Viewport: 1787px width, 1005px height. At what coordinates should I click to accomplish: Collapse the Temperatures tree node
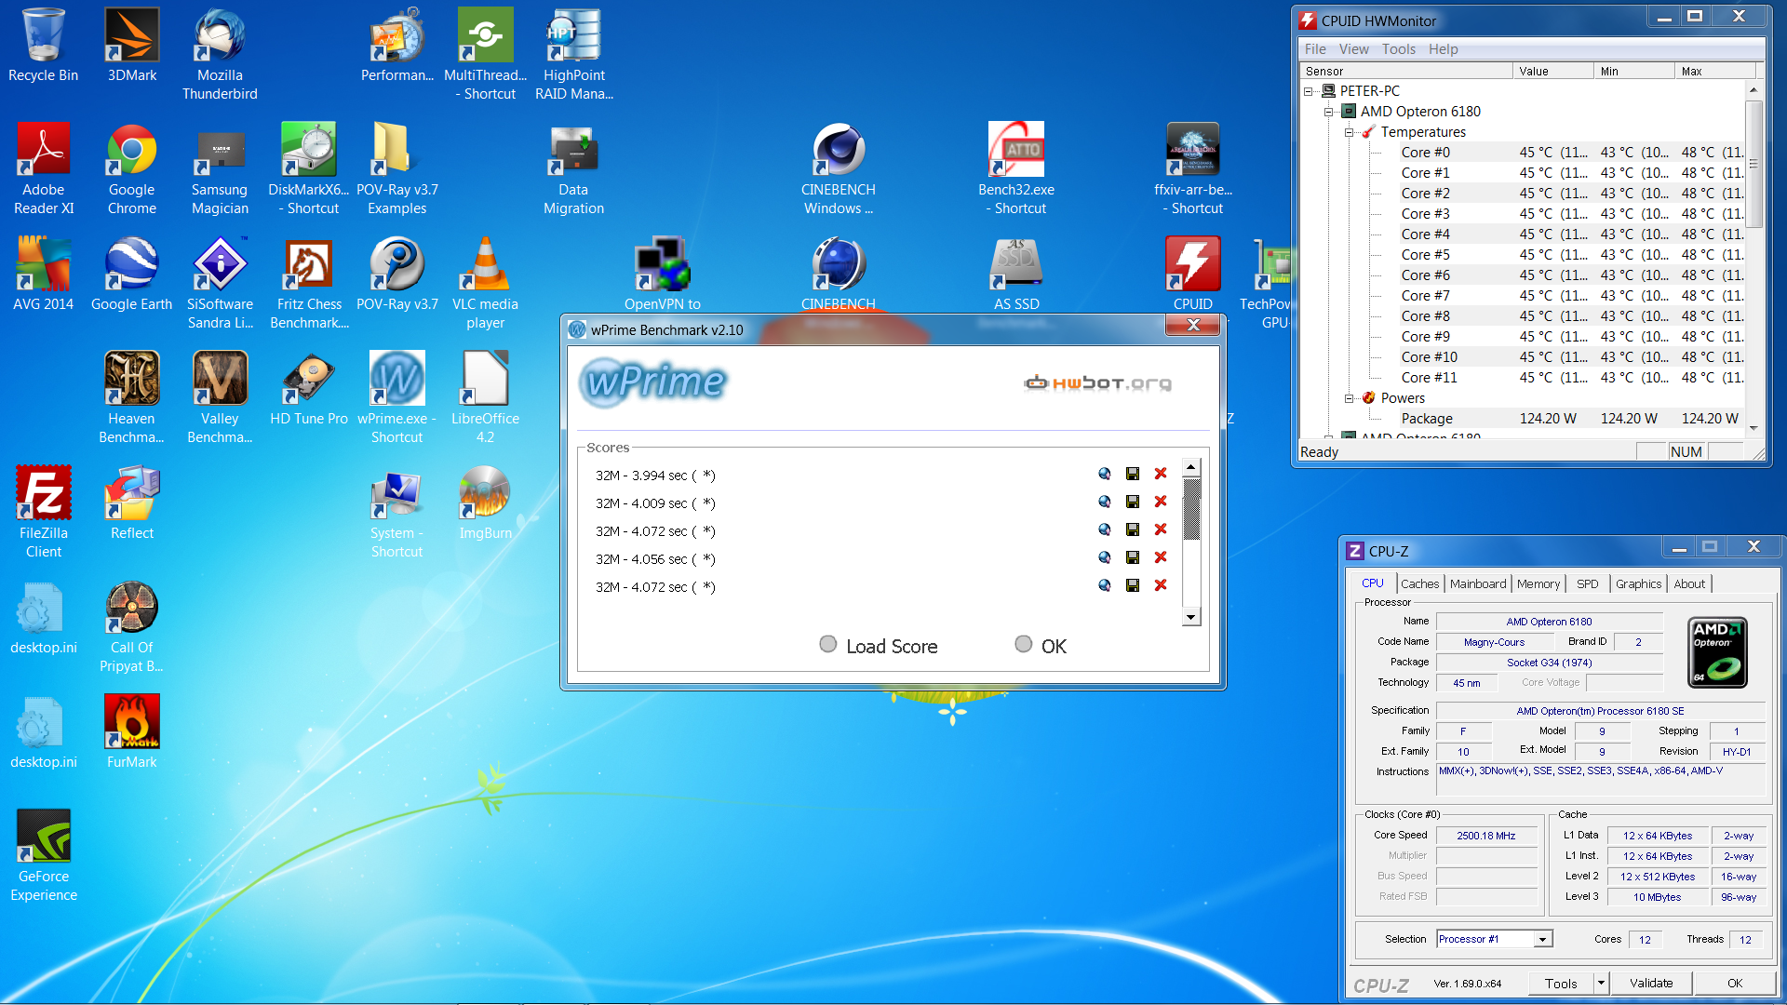tap(1349, 132)
